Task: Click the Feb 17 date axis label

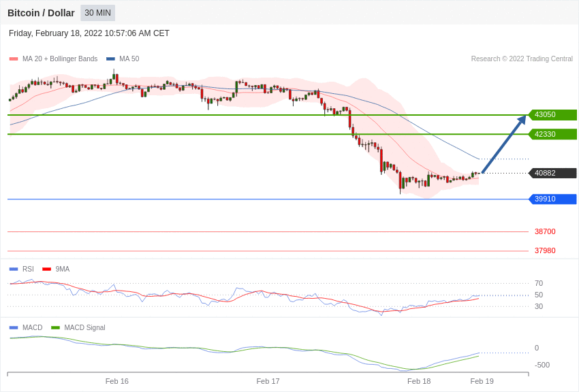Action: [268, 381]
